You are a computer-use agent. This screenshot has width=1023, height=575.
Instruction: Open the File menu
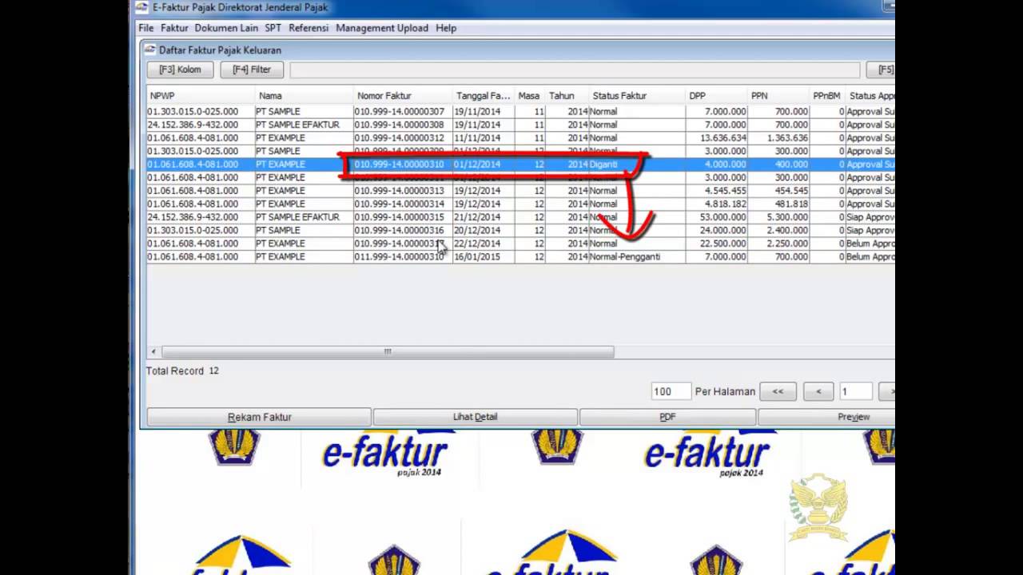(145, 28)
